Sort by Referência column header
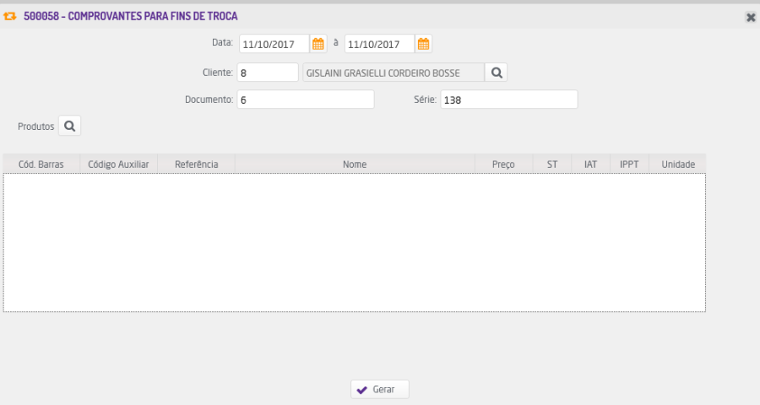This screenshot has width=760, height=405. pyautogui.click(x=196, y=165)
